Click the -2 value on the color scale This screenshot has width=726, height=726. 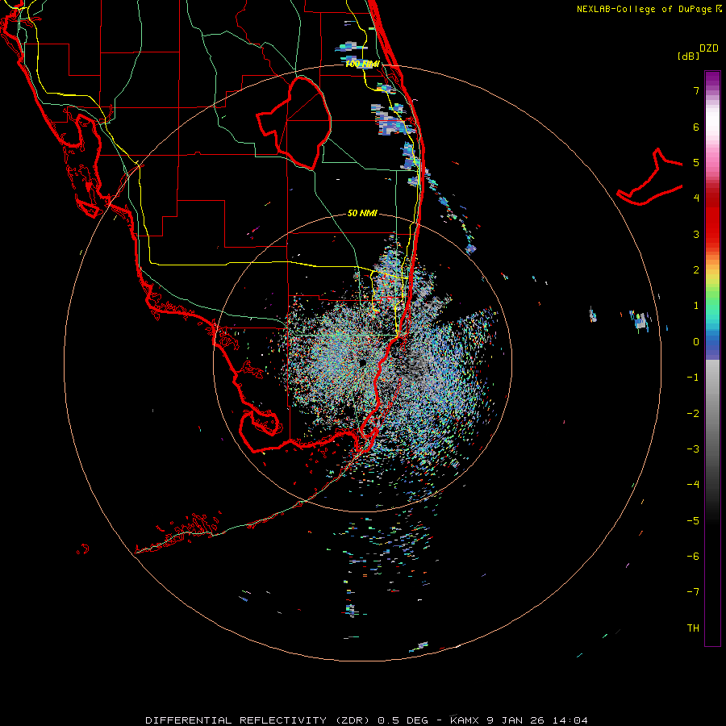693,414
